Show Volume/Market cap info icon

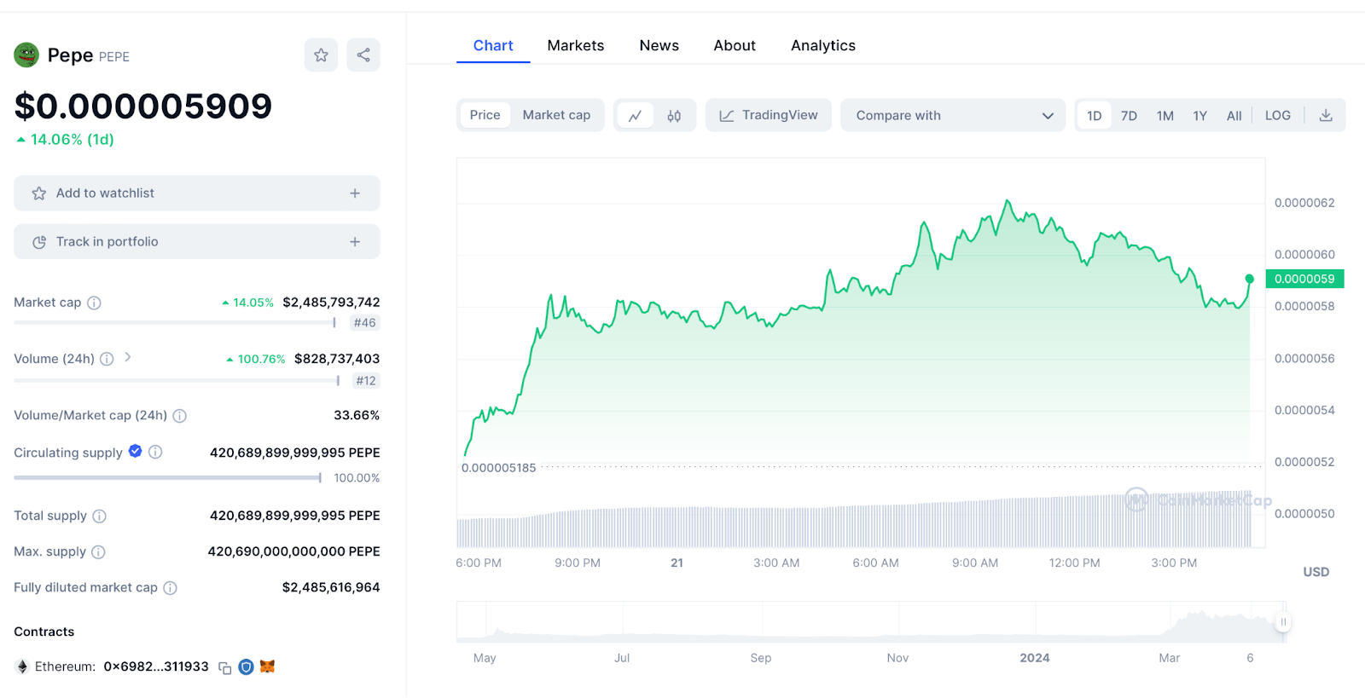point(179,416)
